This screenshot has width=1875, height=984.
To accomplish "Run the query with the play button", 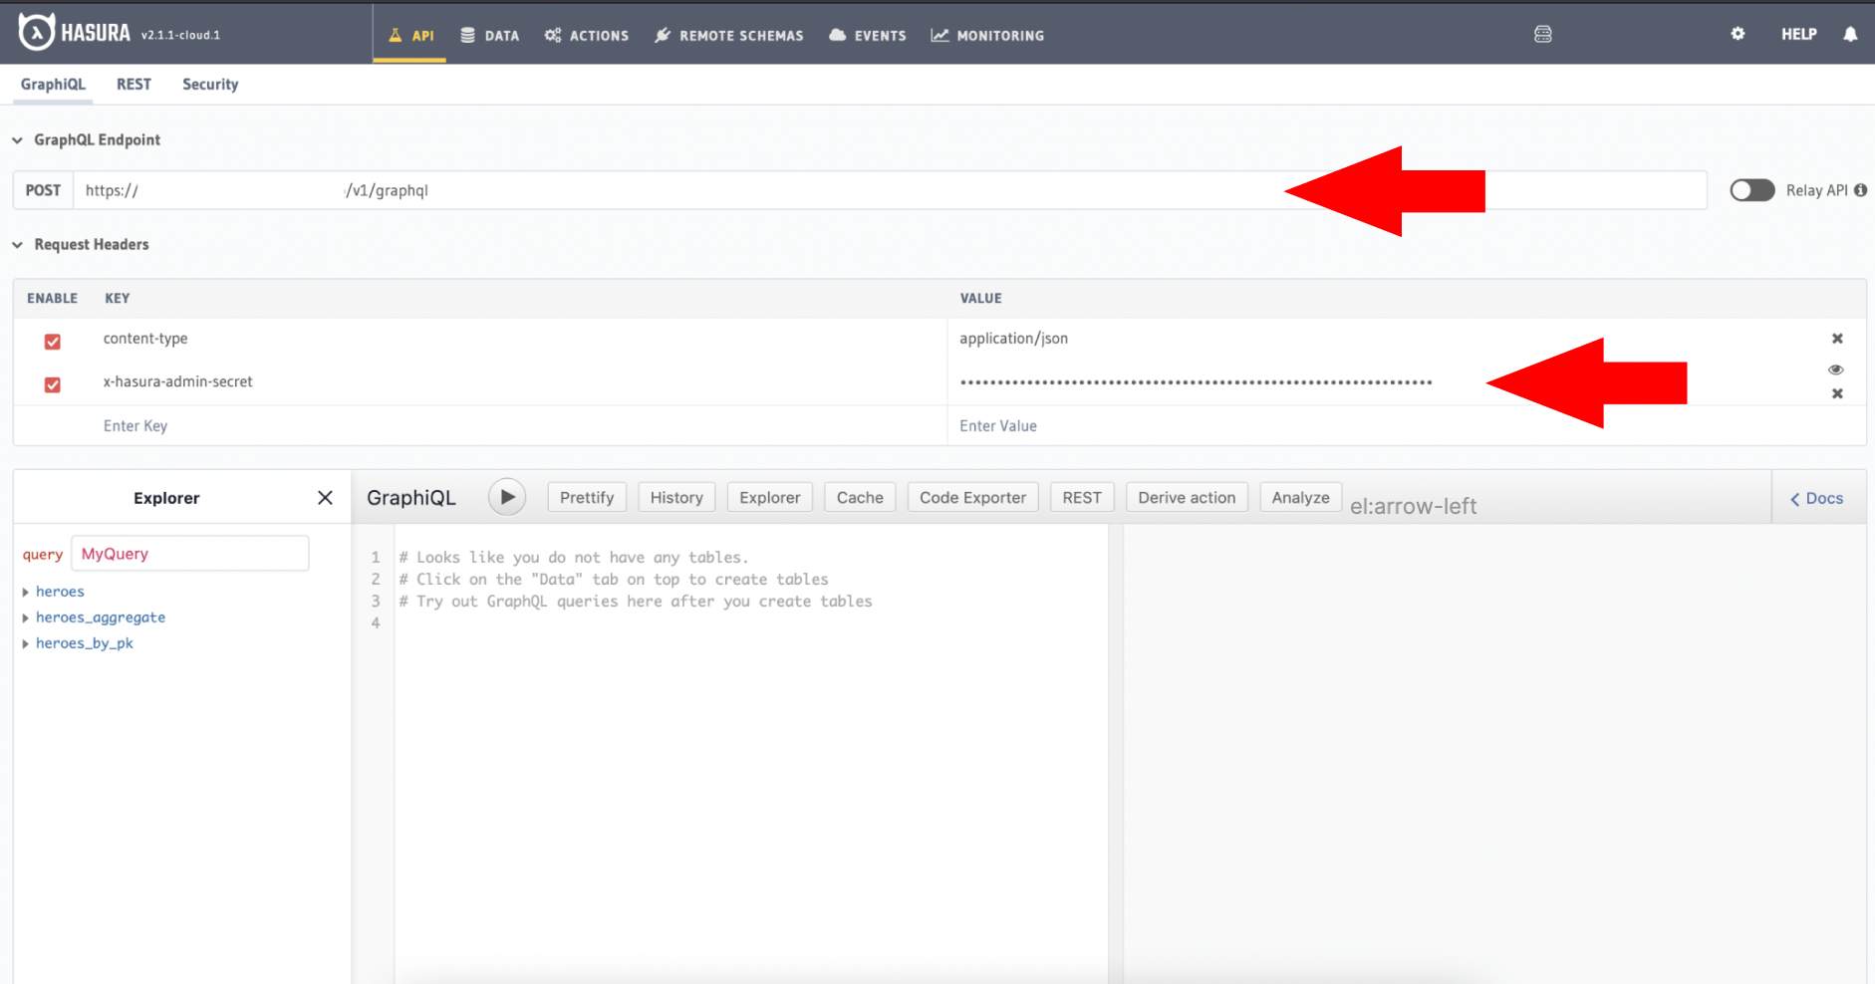I will [507, 497].
